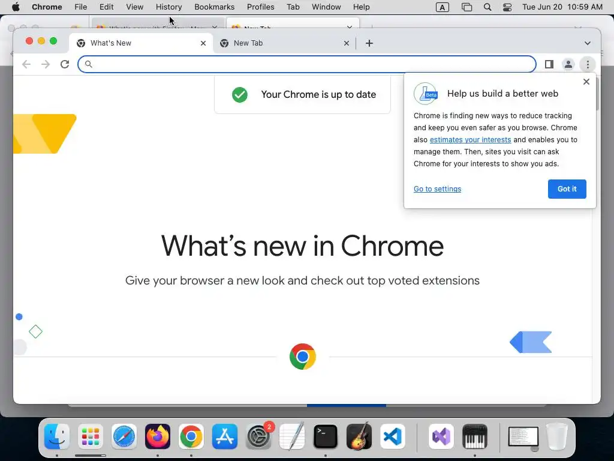
Task: Click the Chrome back arrow button
Action: (x=26, y=64)
